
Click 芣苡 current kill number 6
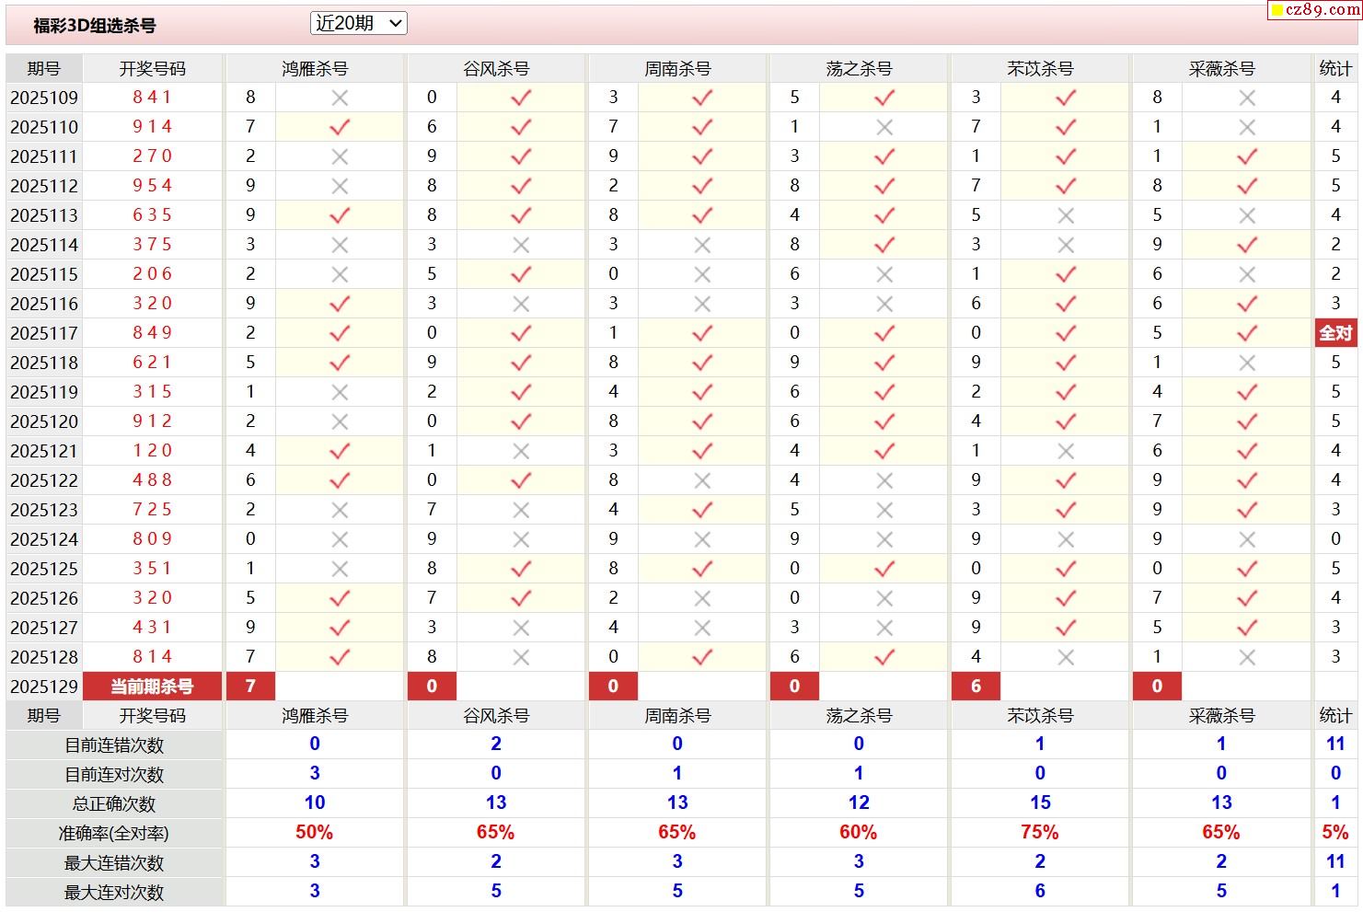coord(976,687)
